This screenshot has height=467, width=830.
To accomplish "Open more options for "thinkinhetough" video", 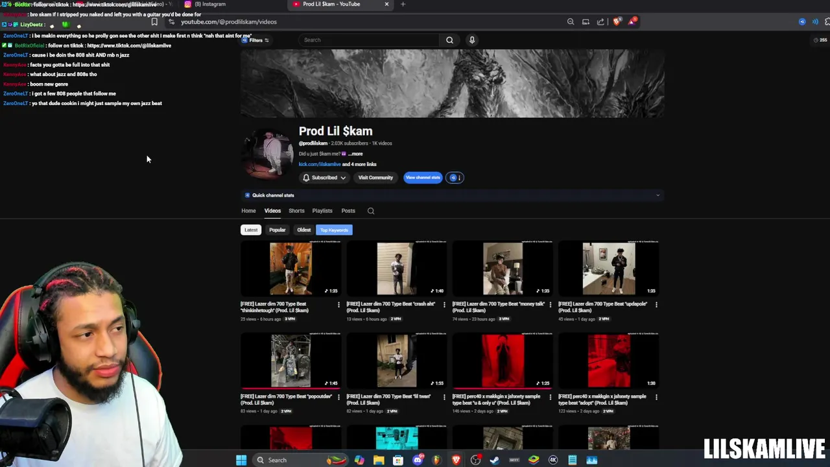I will pos(338,304).
